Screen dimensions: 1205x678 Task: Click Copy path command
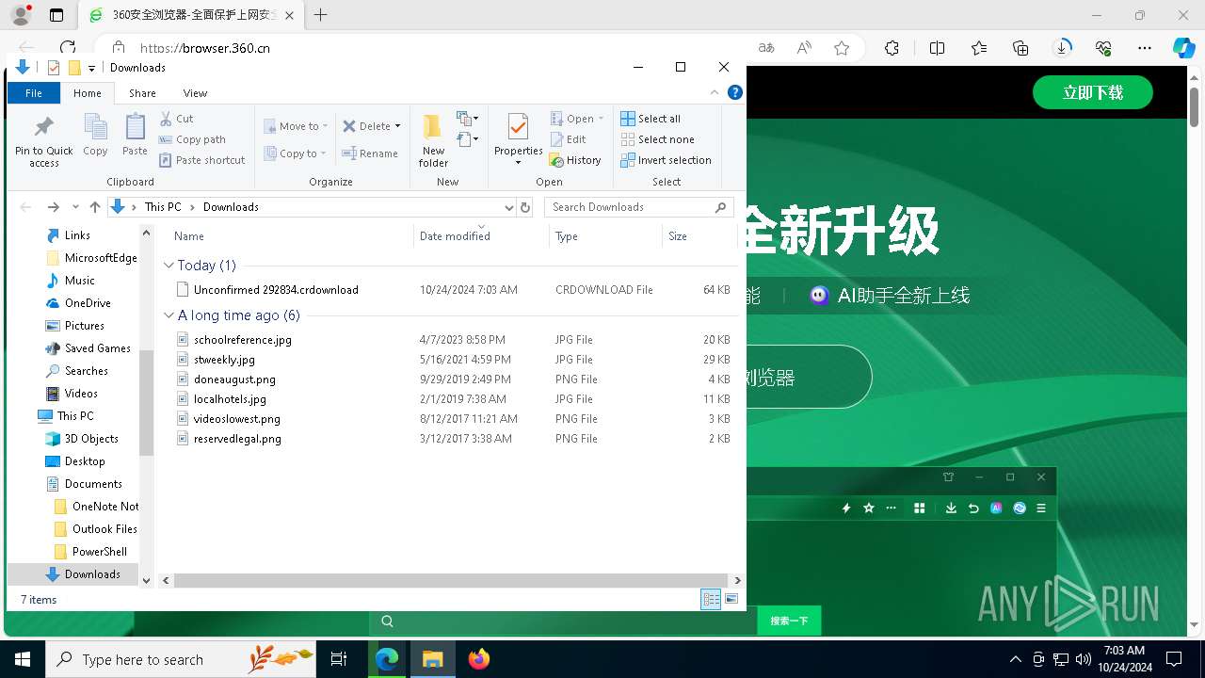point(193,139)
